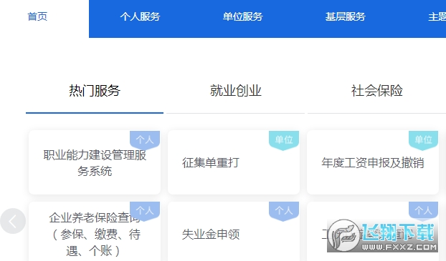
Task: Switch to the 热门服务 tab
Action: click(95, 91)
